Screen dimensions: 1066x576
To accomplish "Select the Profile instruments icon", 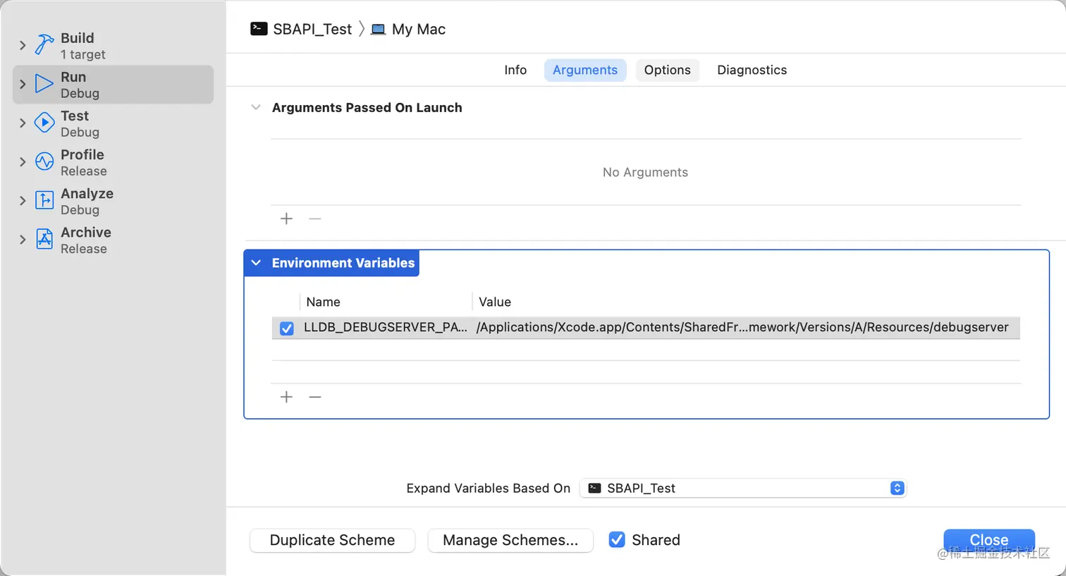I will pos(44,161).
